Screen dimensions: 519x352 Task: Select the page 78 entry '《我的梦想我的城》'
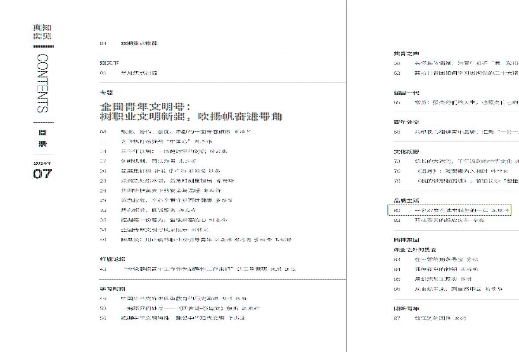click(456, 181)
